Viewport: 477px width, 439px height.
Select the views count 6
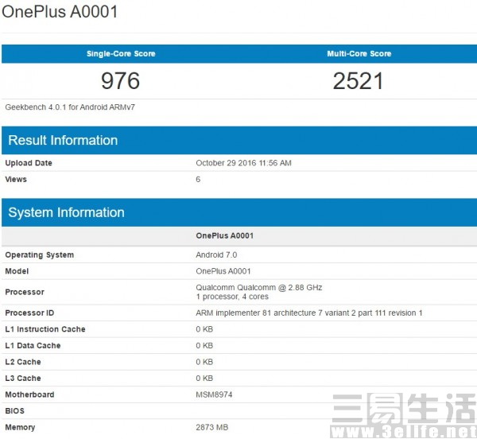198,180
